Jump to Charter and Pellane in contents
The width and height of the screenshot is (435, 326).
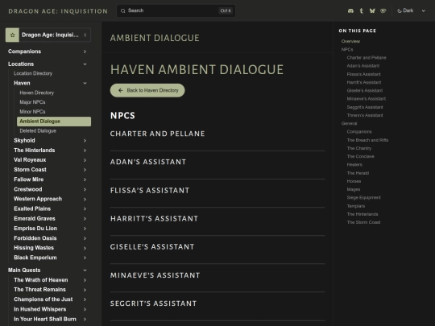click(x=367, y=58)
